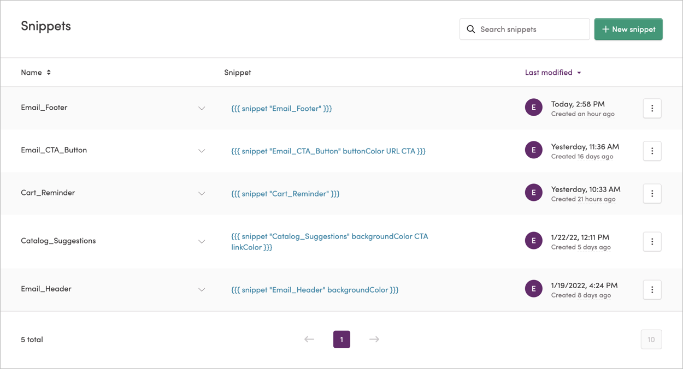Screen dimensions: 683x369
Task: Open Last modified sort dropdown
Action: tap(553, 73)
